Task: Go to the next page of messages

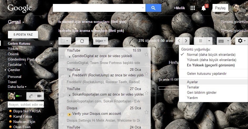Action: (186, 41)
